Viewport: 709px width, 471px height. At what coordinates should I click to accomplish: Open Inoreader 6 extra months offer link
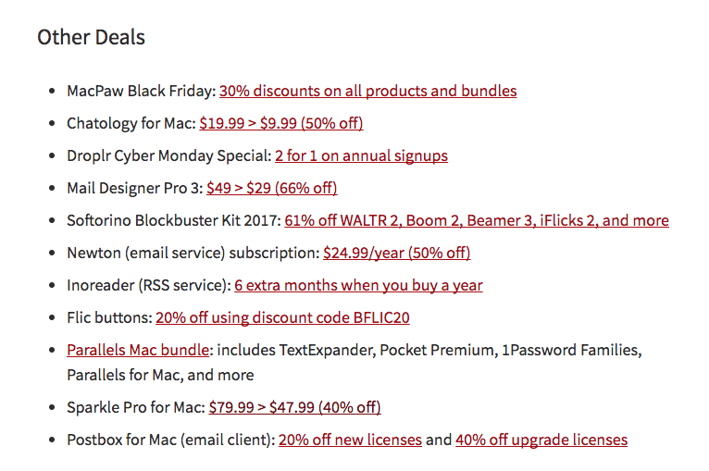(x=358, y=285)
